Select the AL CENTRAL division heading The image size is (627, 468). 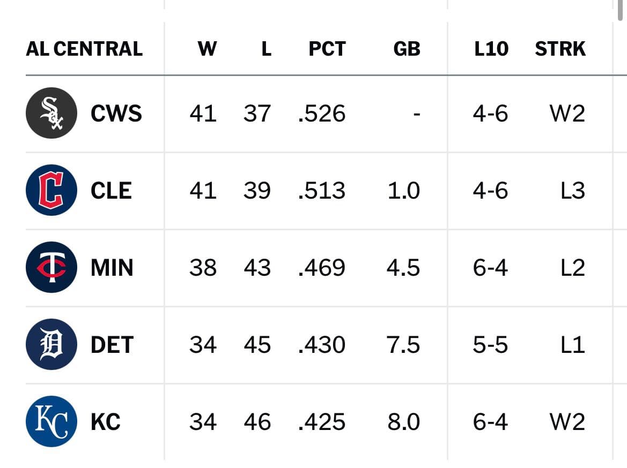[84, 49]
